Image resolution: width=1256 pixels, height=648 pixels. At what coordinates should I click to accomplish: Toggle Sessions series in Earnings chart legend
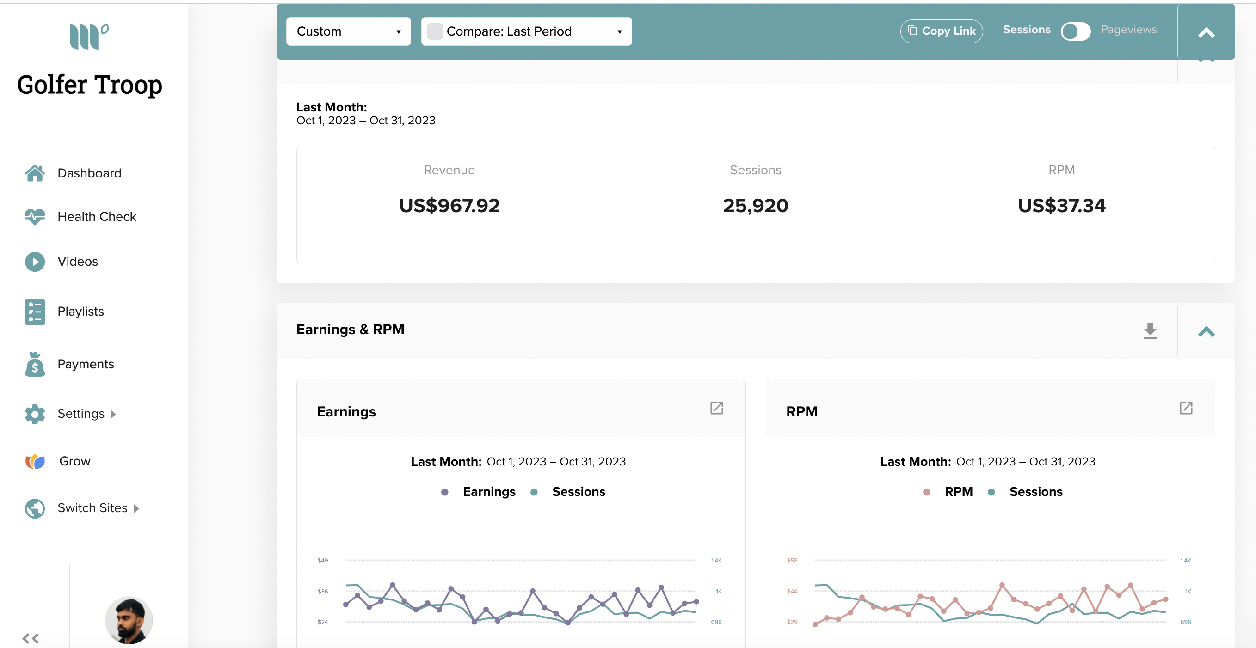point(568,492)
